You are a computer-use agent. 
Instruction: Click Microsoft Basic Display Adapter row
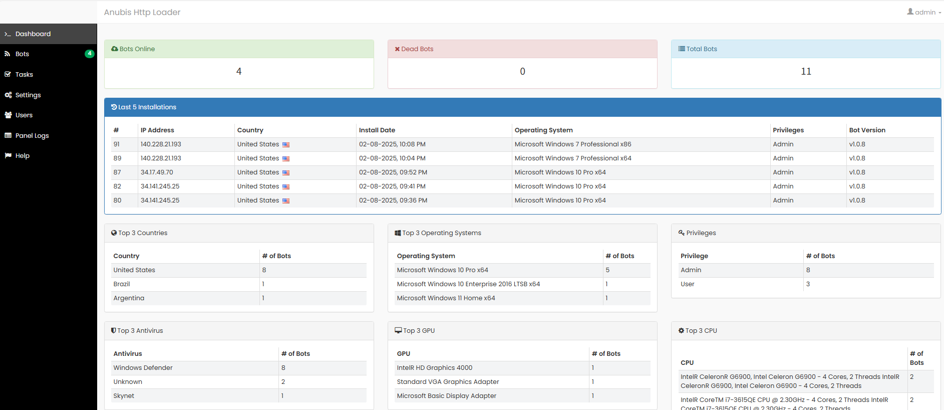coord(523,396)
